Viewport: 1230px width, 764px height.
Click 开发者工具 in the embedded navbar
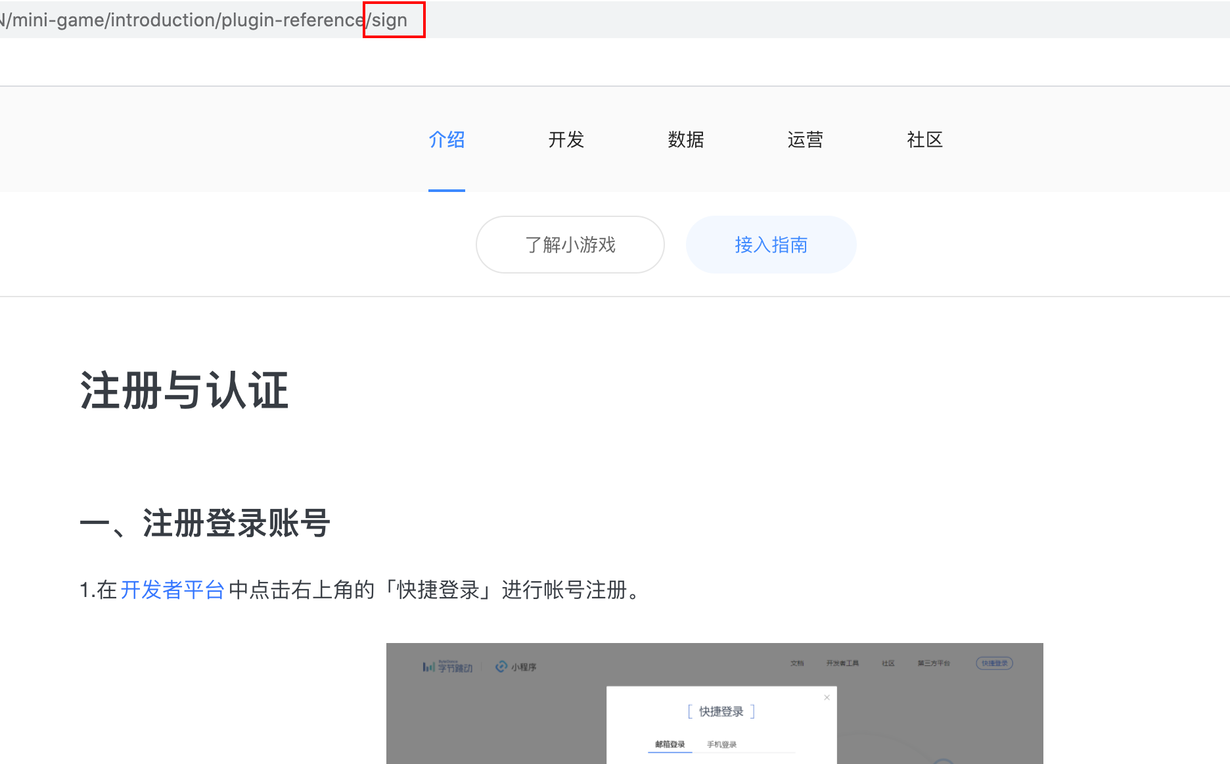pos(844,663)
